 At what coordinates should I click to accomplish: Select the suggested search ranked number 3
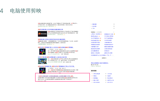95,78
